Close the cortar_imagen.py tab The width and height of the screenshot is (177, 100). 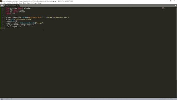pos(18,6)
